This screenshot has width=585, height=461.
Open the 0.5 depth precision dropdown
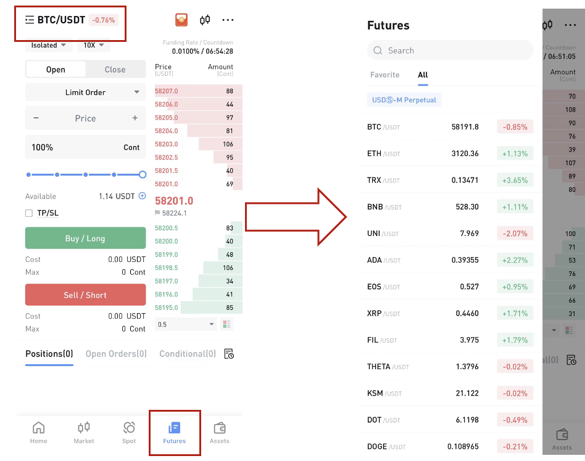click(x=186, y=324)
